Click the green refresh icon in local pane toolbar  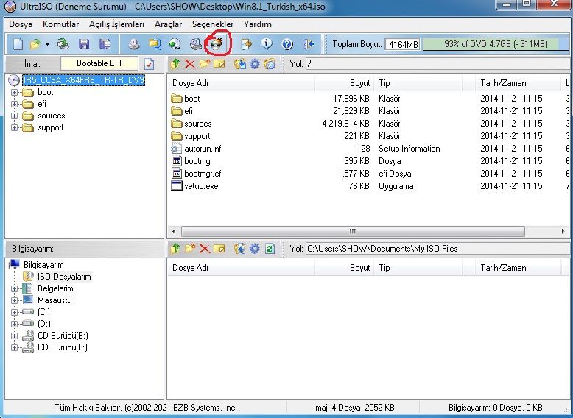point(270,249)
